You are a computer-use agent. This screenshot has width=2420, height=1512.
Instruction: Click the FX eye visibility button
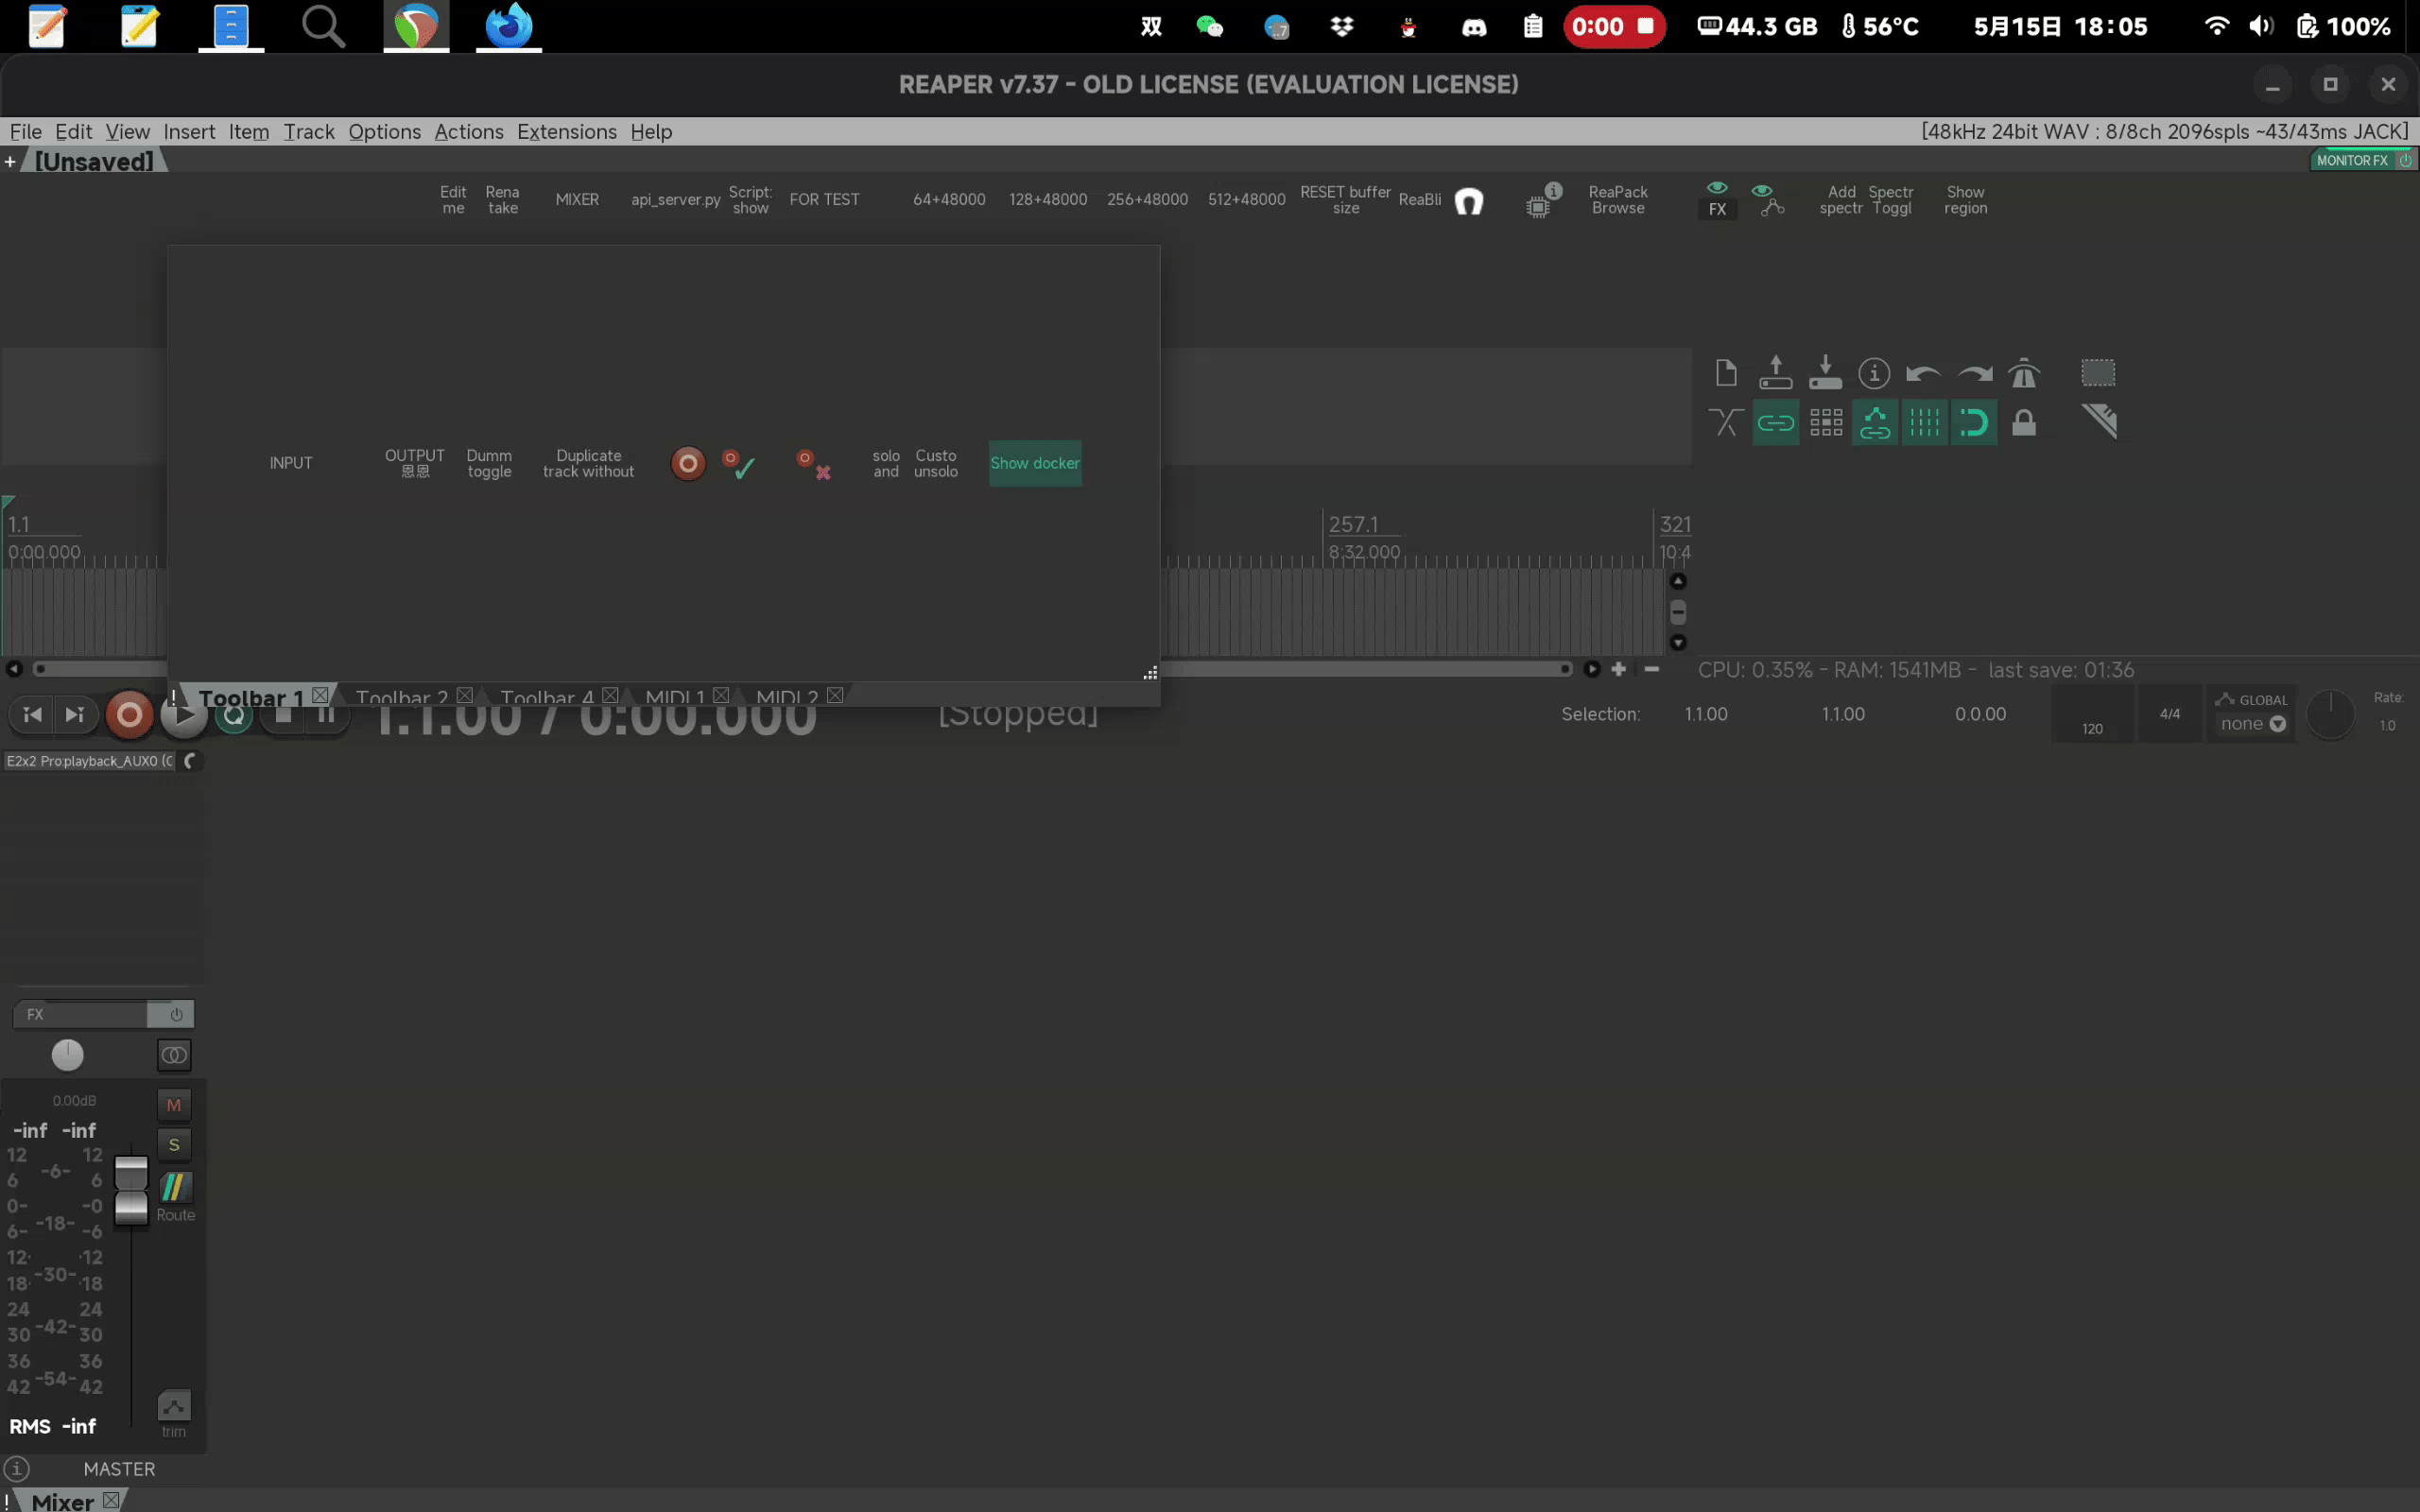(x=1717, y=200)
